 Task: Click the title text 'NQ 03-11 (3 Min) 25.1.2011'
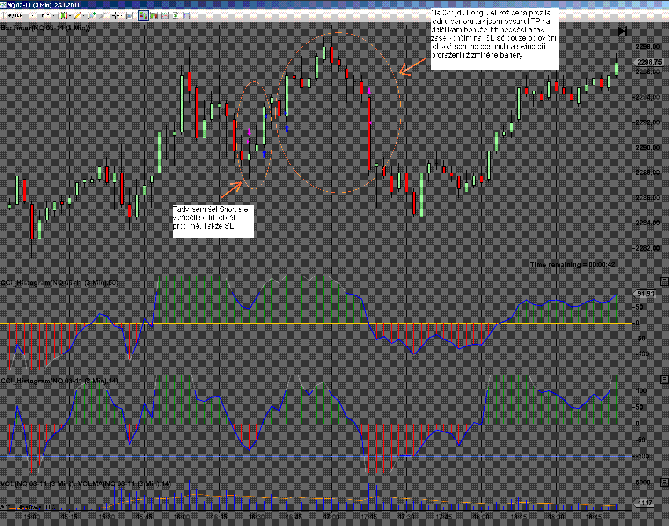44,5
